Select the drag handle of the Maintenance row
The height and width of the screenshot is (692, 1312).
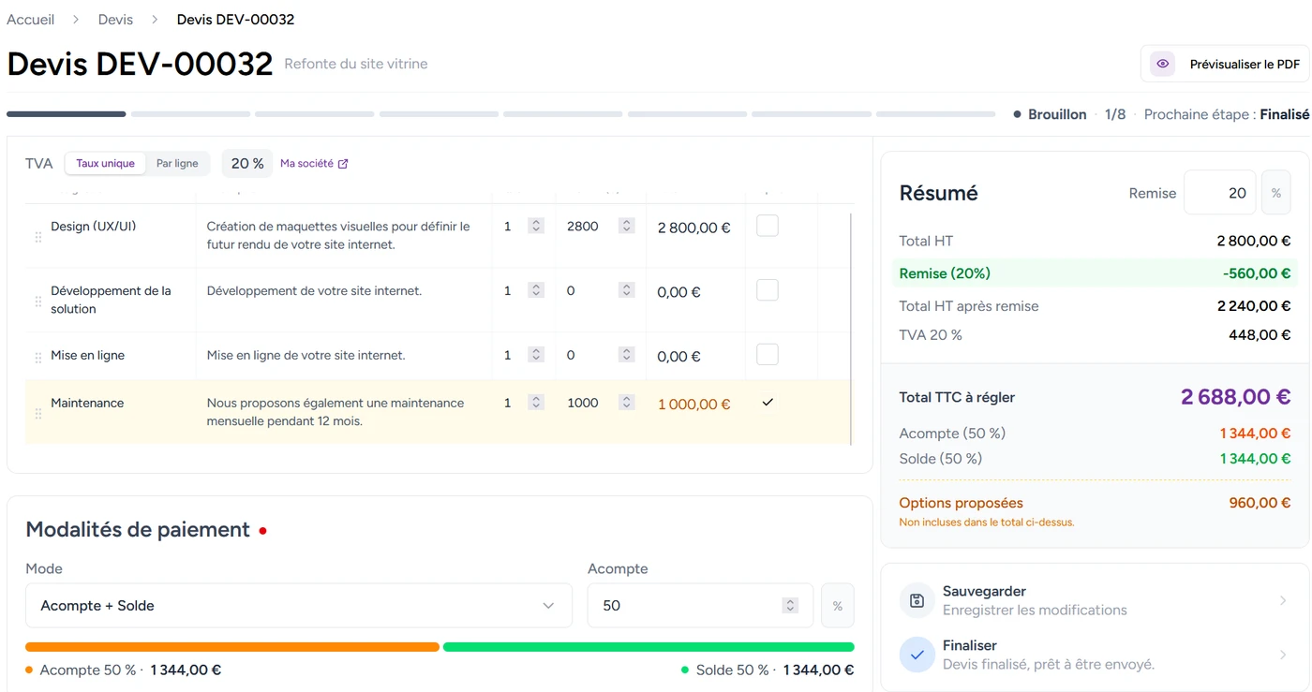click(38, 414)
